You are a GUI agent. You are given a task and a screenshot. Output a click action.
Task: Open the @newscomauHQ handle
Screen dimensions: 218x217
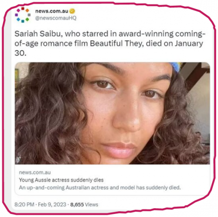(x=56, y=18)
